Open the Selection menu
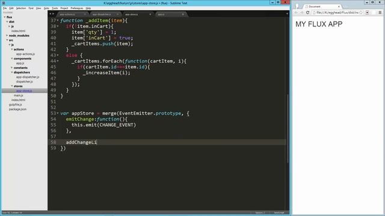Screen dimensions: 385x216 (x=21, y=8)
